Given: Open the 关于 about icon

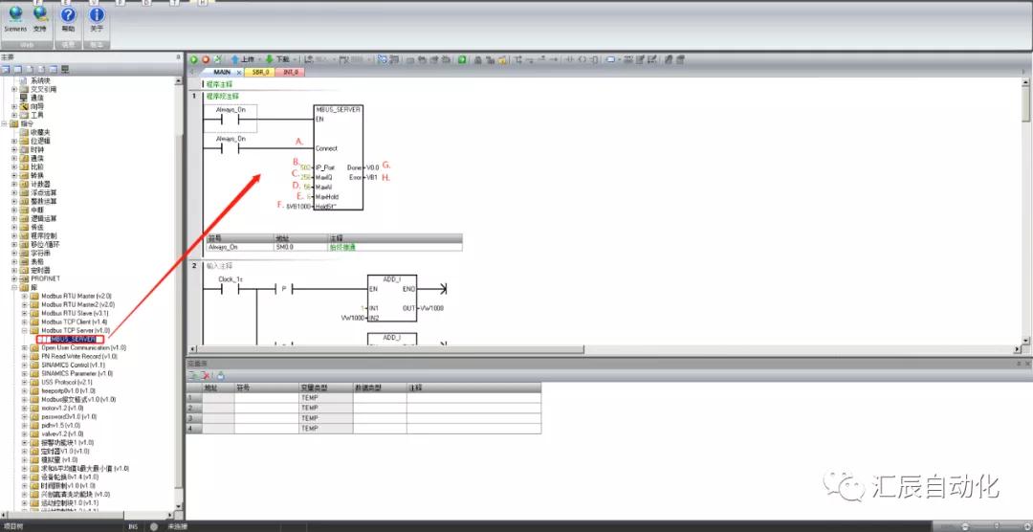Looking at the screenshot, I should pyautogui.click(x=97, y=20).
